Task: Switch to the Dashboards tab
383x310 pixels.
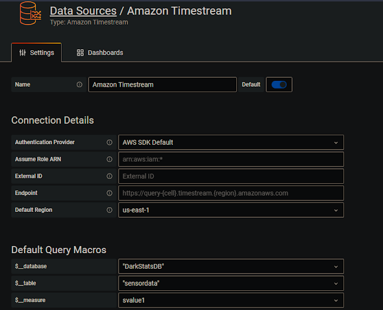Action: coord(100,53)
